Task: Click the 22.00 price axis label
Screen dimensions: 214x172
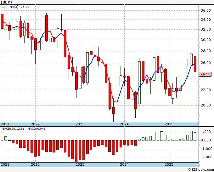Action: coord(206,90)
